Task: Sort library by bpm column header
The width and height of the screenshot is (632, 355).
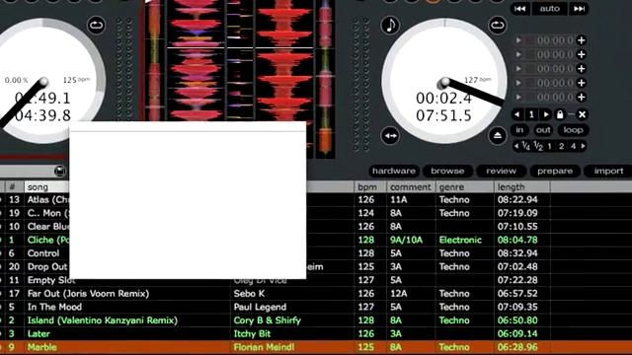Action: coord(370,186)
